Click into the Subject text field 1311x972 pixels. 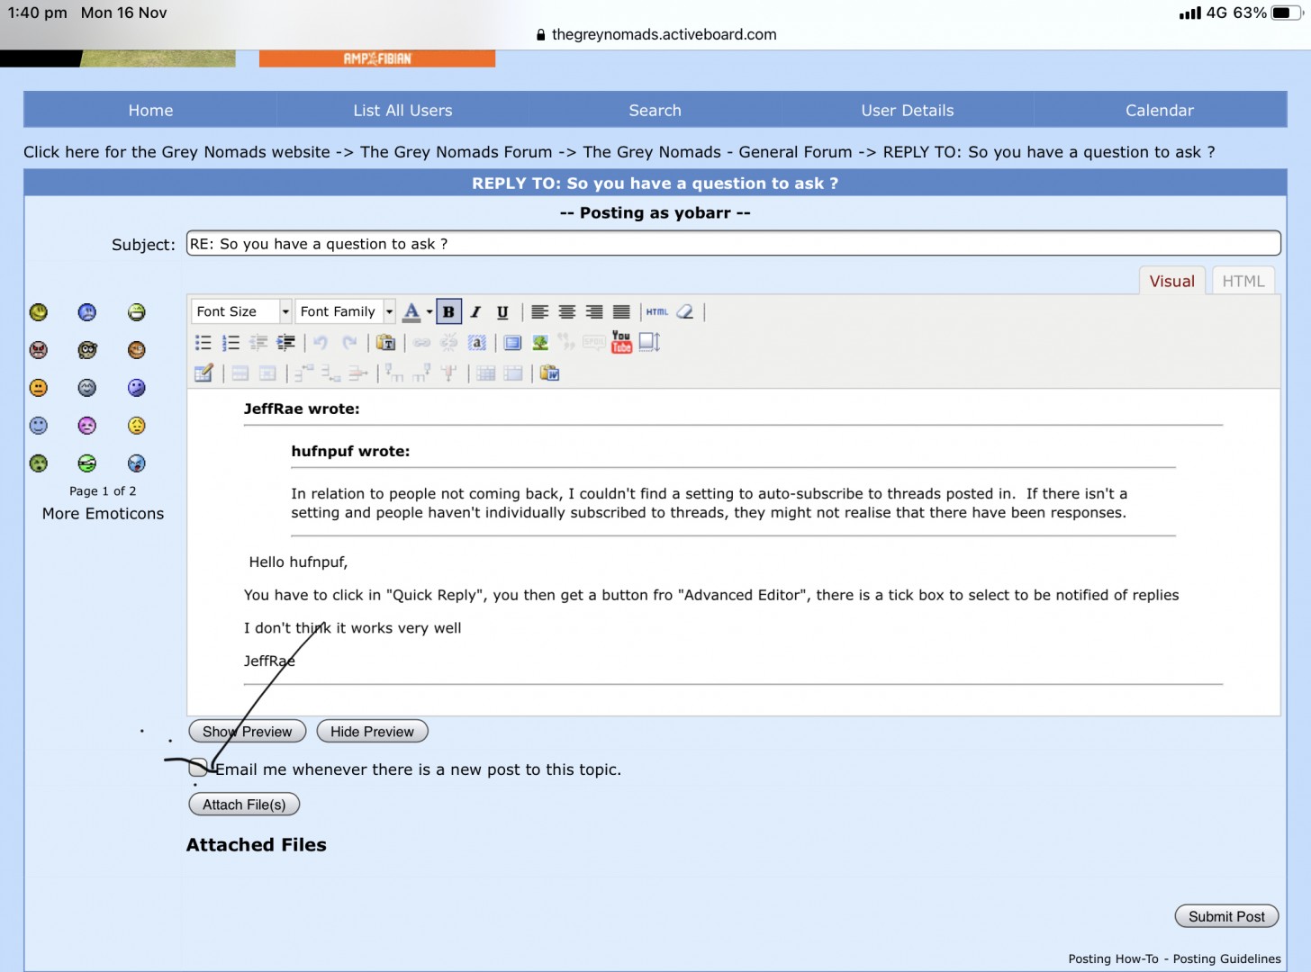[x=733, y=244]
